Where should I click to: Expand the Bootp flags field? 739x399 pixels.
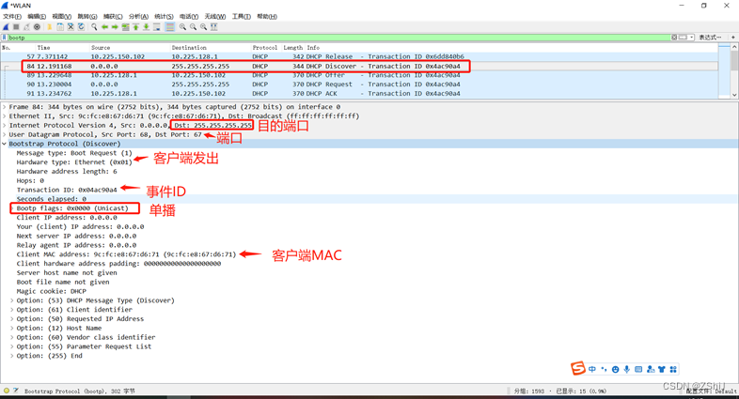[12, 208]
